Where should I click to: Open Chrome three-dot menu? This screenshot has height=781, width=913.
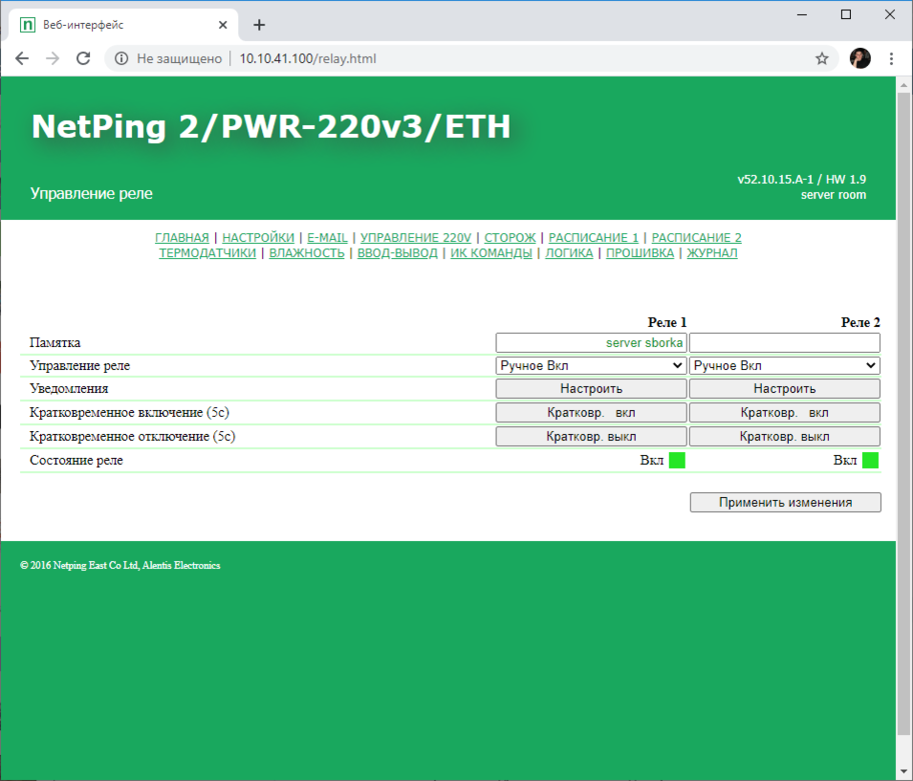click(891, 58)
